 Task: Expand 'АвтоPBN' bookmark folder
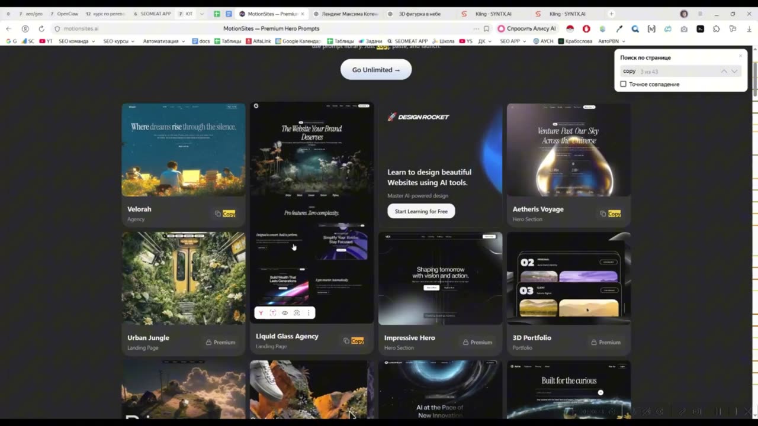(612, 41)
